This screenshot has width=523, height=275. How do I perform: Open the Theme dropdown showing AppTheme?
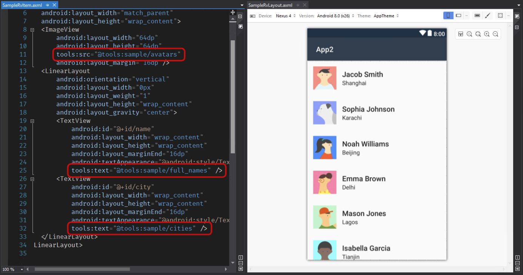[x=386, y=16]
